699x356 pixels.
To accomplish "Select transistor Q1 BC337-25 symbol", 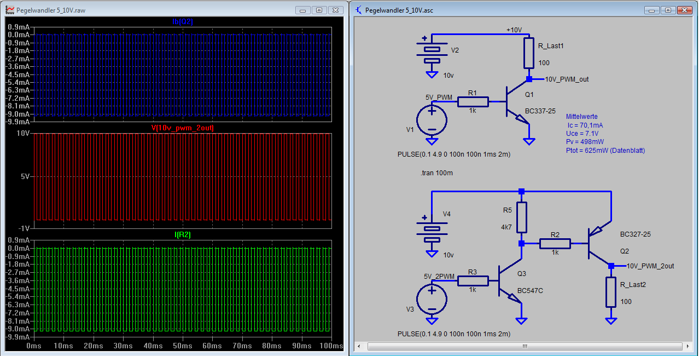I will (x=517, y=102).
